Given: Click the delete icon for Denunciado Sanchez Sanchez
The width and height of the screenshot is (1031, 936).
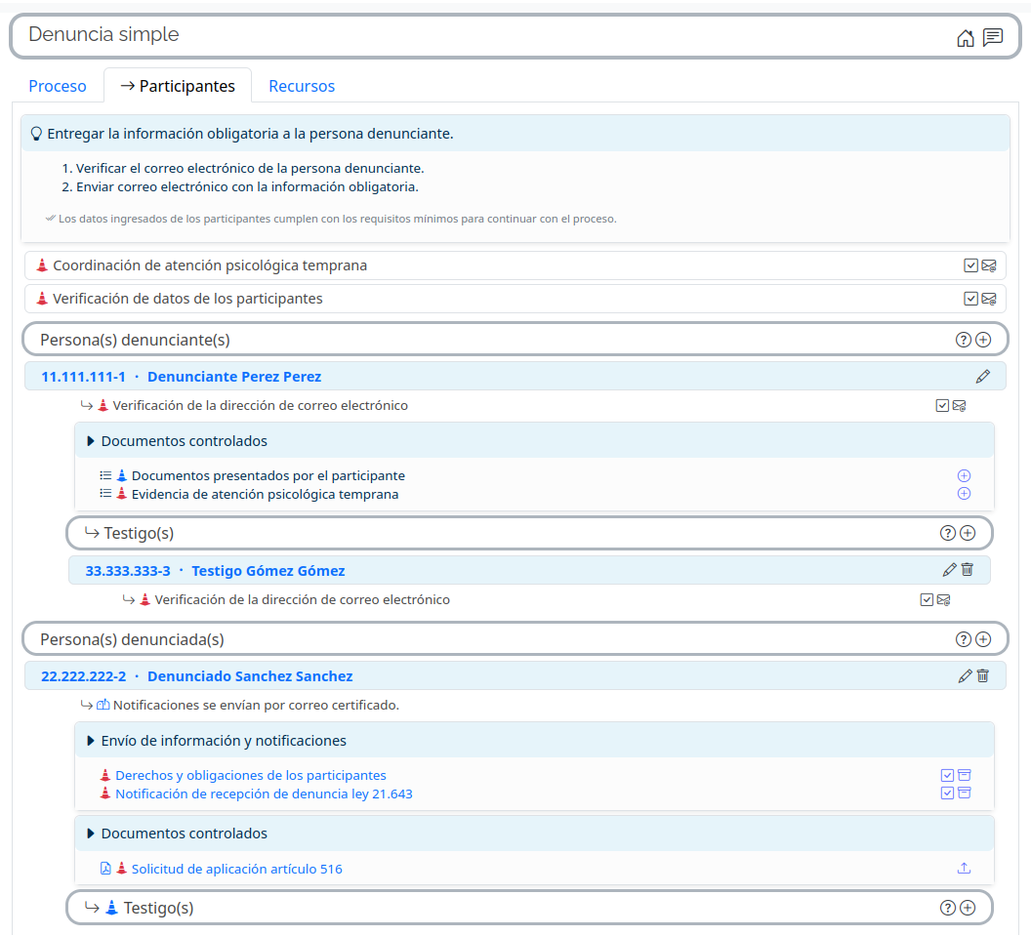Looking at the screenshot, I should (982, 675).
